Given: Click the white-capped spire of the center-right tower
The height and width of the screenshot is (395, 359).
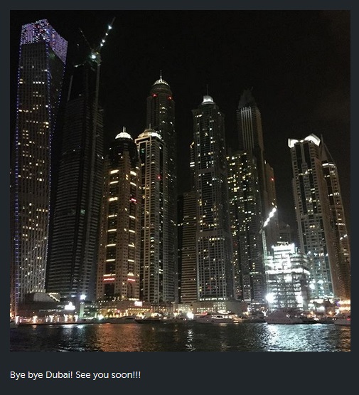Looking at the screenshot, I should point(208,99).
